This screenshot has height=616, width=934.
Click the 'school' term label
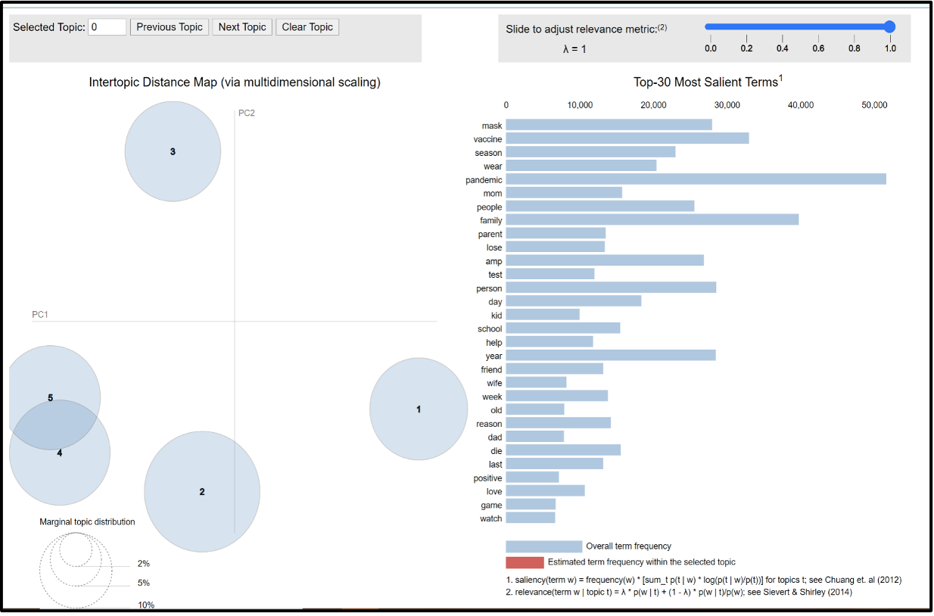(490, 328)
